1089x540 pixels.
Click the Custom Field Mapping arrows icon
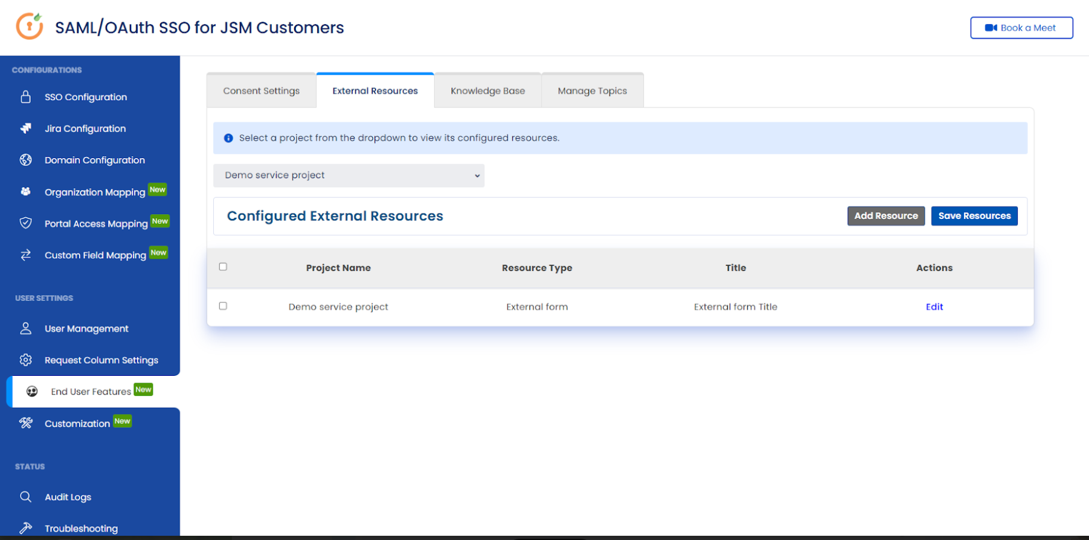[25, 255]
